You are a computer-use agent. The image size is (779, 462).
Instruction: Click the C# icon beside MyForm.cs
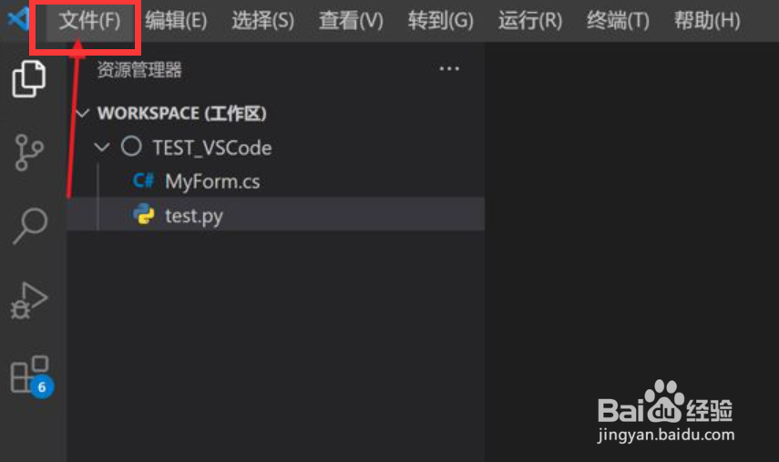[144, 180]
